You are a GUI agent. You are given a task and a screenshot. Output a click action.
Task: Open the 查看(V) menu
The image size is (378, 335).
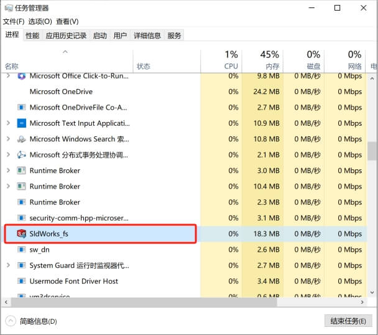(x=67, y=22)
